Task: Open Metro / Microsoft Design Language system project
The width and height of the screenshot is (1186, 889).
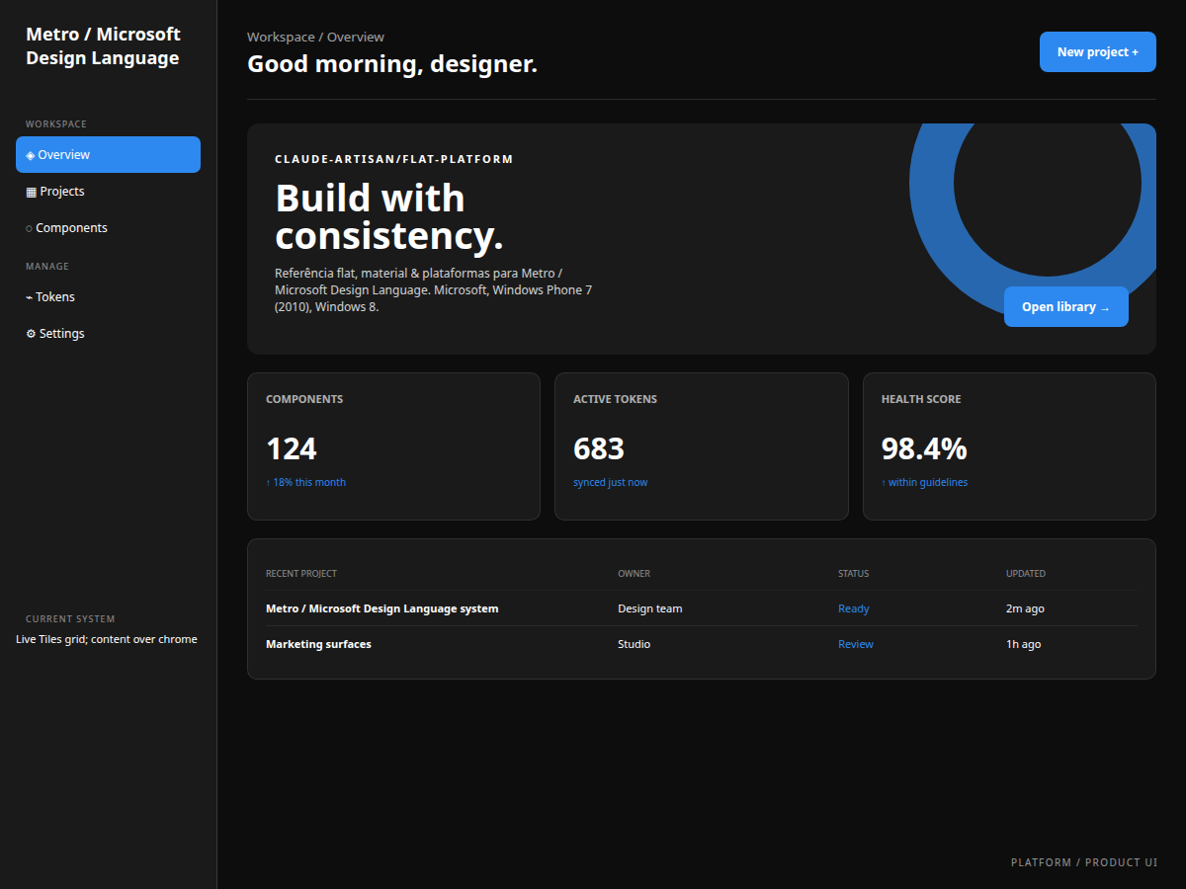Action: click(382, 608)
